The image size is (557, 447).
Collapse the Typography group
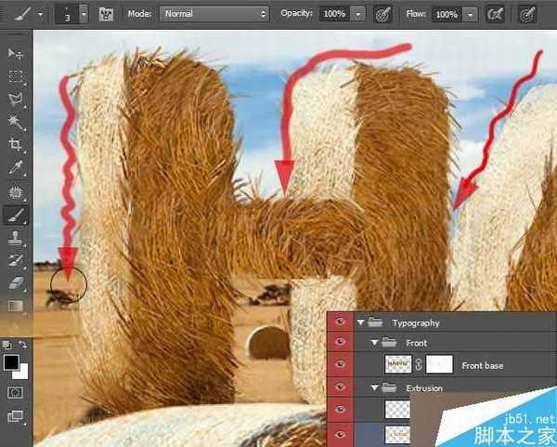click(x=360, y=322)
